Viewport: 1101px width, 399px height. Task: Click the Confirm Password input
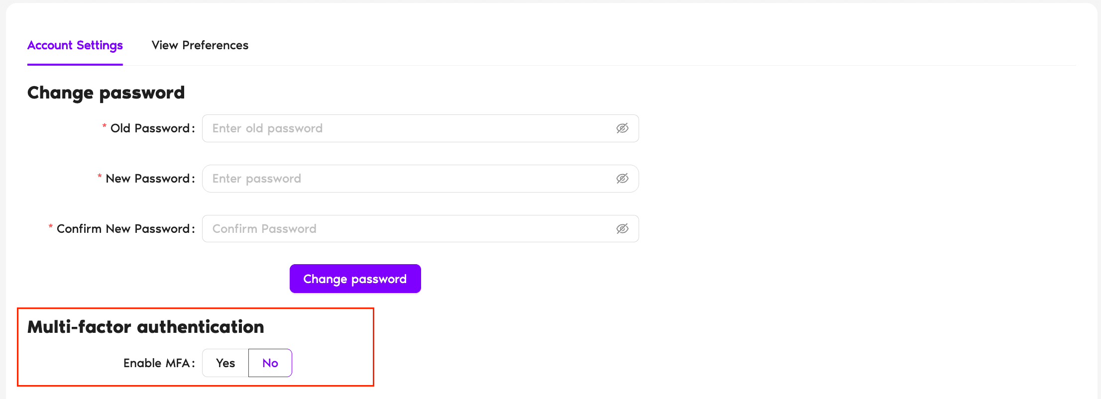click(x=398, y=228)
